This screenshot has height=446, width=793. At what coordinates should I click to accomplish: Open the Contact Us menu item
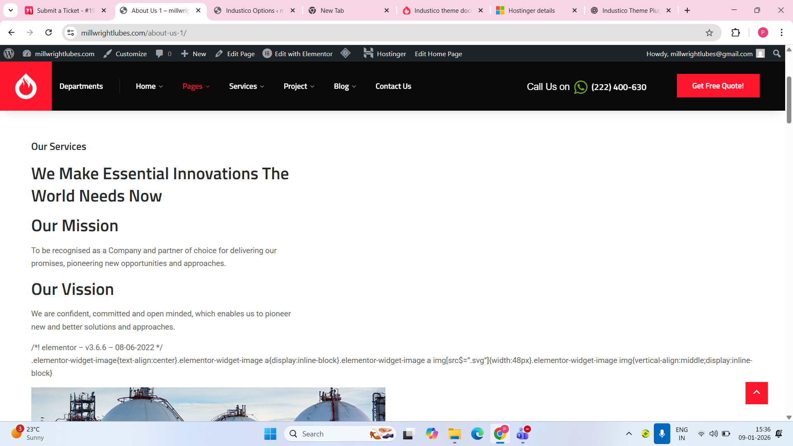tap(393, 86)
